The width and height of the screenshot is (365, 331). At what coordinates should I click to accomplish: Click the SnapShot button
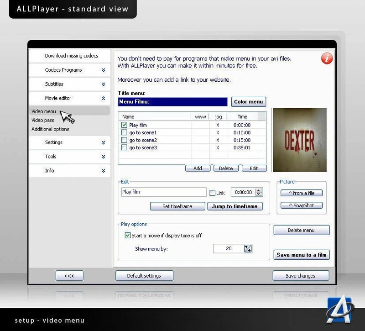coord(302,205)
